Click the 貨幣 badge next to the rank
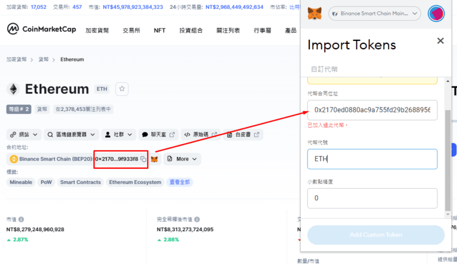Screen dimensions: 457x265 (42, 109)
